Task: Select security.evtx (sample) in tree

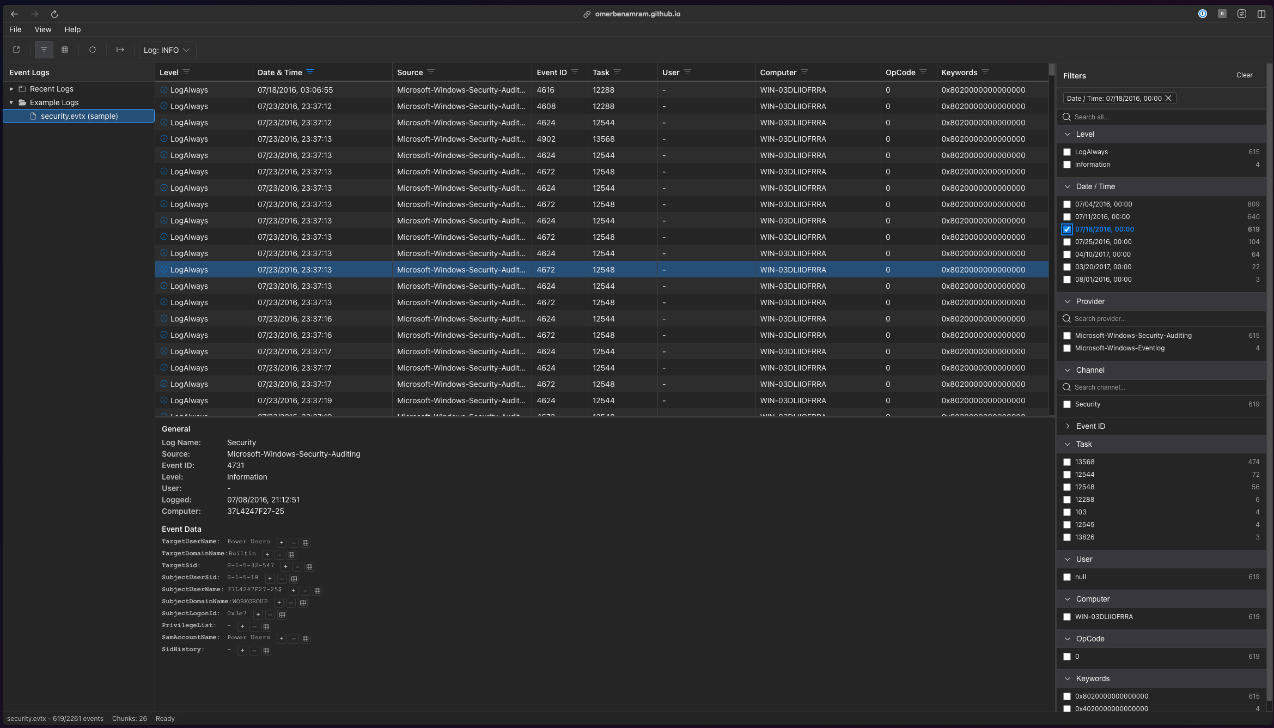Action: point(79,116)
